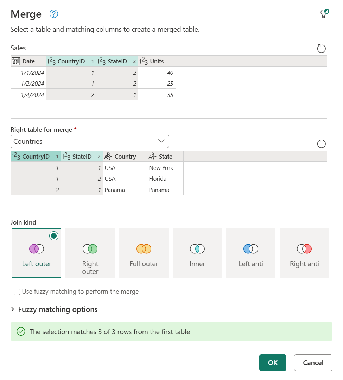Click OK to confirm the merge
This screenshot has height=380, width=343.
(273, 362)
